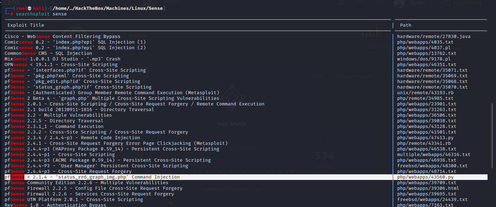This screenshot has height=207, width=496.
Task: Click 'CommonSense CMS - SQL Injection' entry
Action: click(48, 53)
